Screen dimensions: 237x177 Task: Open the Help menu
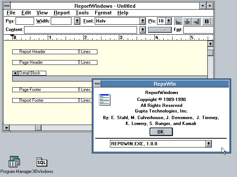coord(123,13)
